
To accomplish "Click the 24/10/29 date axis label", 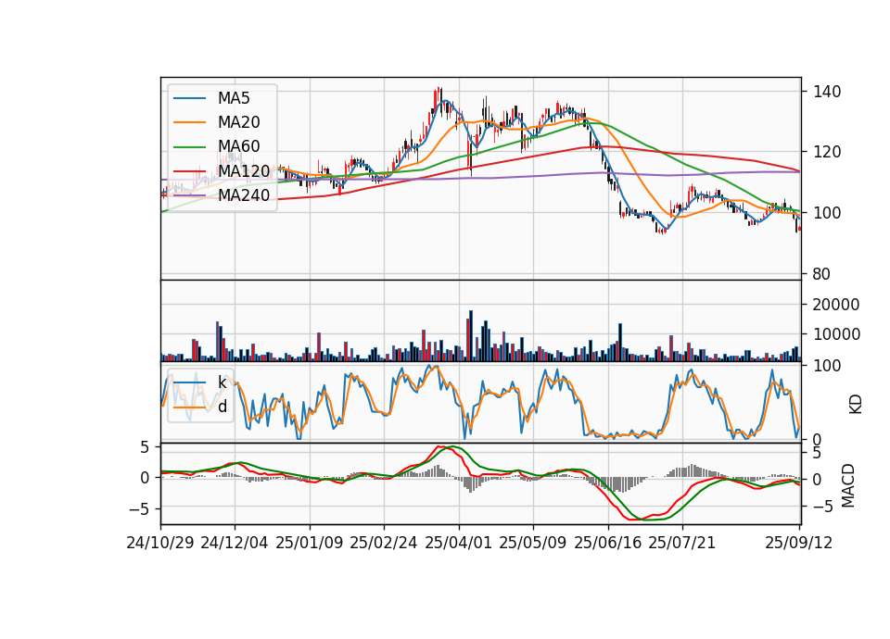I will (160, 543).
